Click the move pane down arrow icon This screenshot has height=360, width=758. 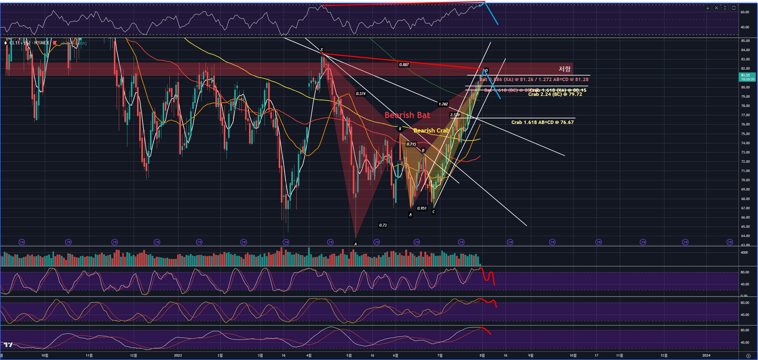(708, 8)
